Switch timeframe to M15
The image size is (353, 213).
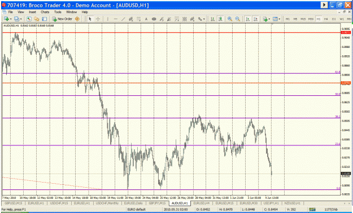(303, 19)
